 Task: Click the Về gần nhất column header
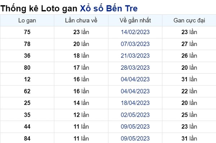135,20
